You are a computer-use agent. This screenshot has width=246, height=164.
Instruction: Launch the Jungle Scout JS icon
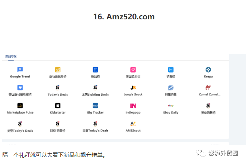[x=133, y=88]
